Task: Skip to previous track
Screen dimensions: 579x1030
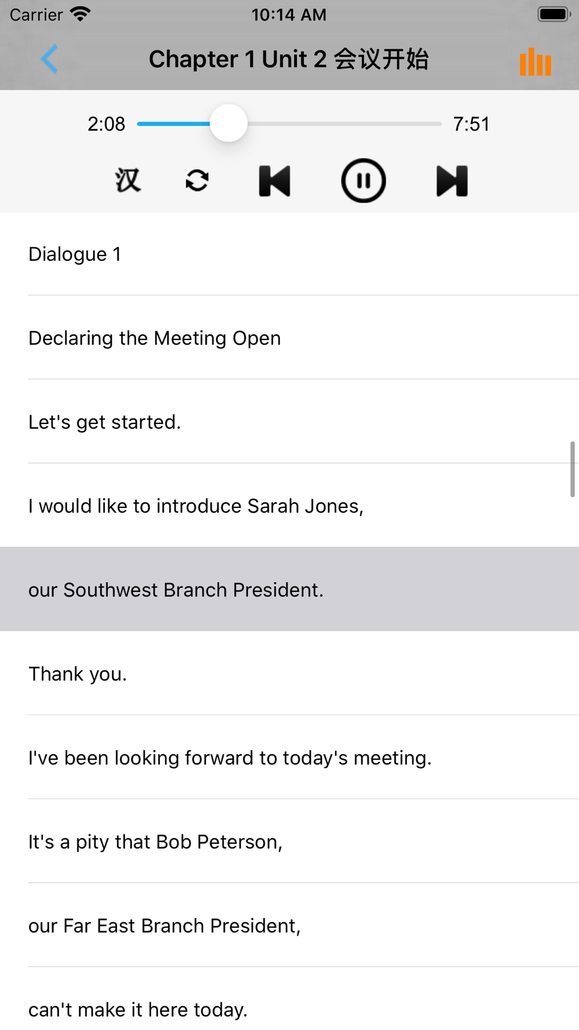Action: (x=274, y=181)
